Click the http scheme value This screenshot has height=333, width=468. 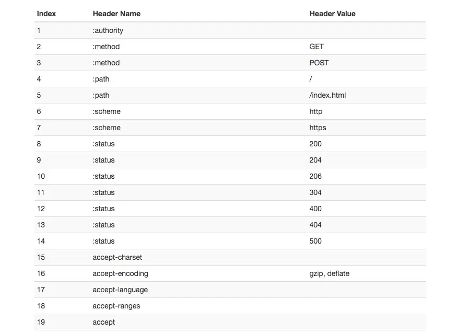[316, 111]
